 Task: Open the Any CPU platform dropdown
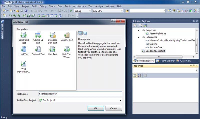click(x=122, y=11)
